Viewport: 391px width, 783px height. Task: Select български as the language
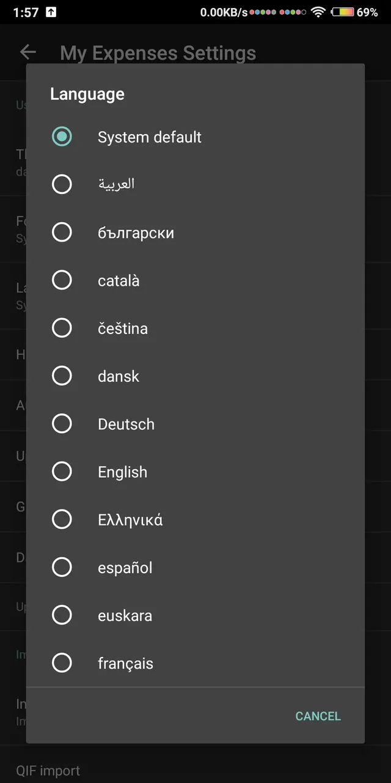pyautogui.click(x=195, y=232)
